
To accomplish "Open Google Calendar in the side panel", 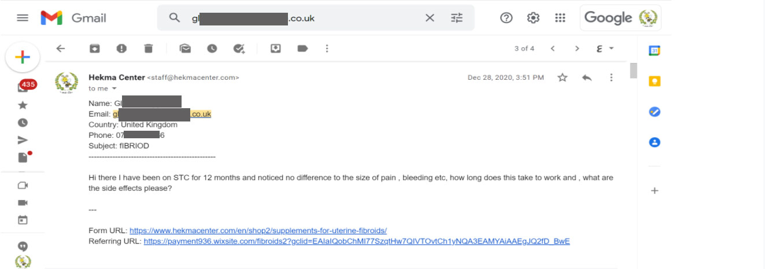I will [655, 51].
